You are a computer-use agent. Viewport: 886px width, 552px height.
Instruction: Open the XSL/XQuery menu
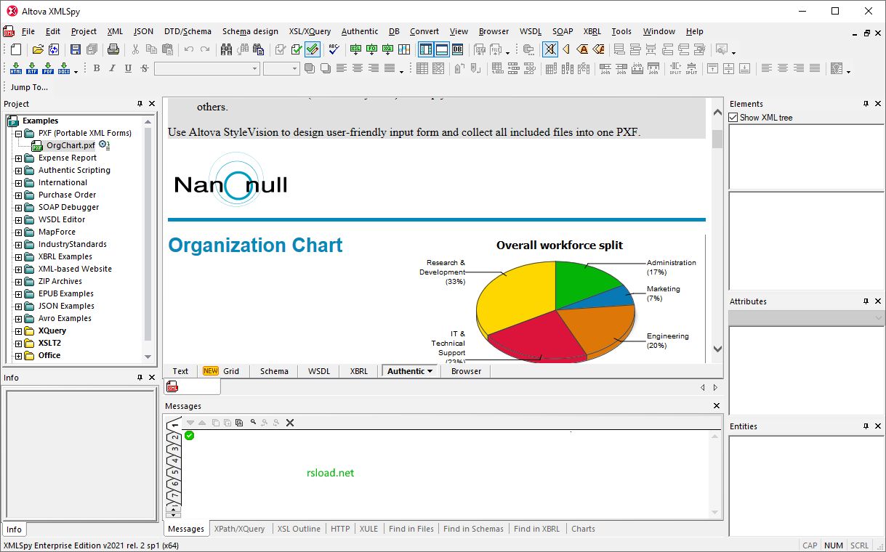pyautogui.click(x=310, y=31)
